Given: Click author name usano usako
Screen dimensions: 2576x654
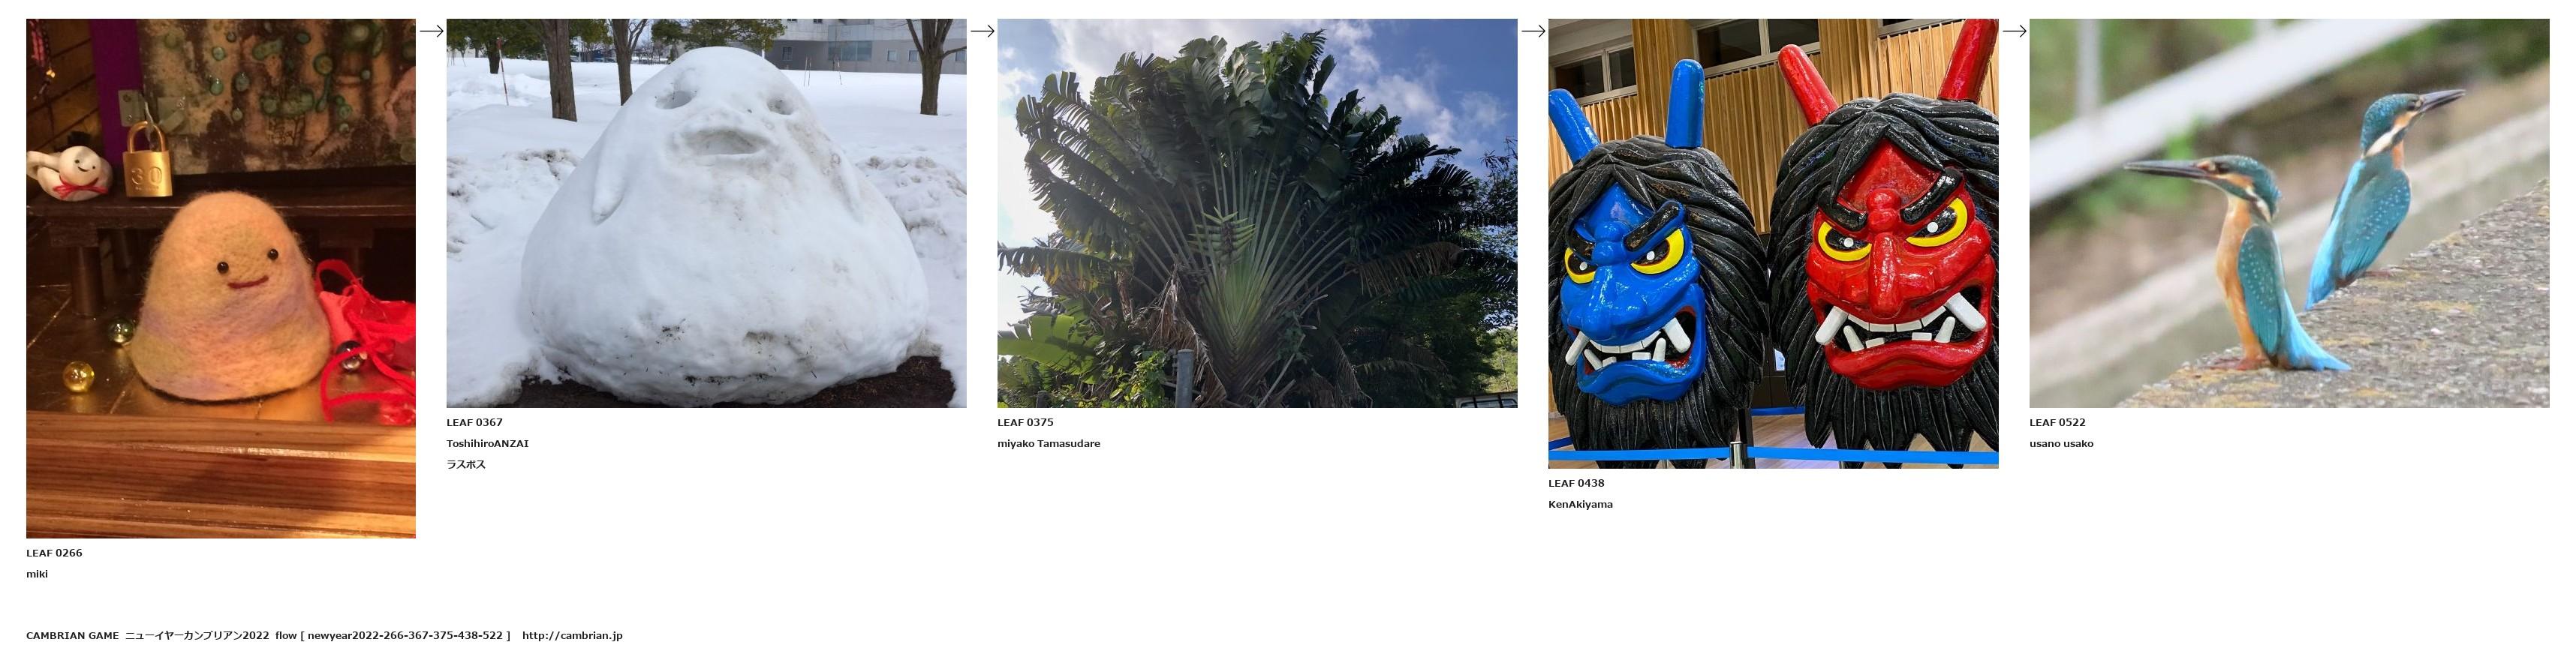Looking at the screenshot, I should click(2061, 443).
